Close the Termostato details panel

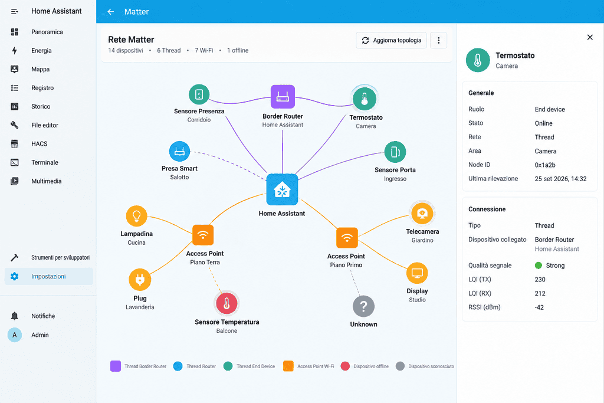pos(590,37)
